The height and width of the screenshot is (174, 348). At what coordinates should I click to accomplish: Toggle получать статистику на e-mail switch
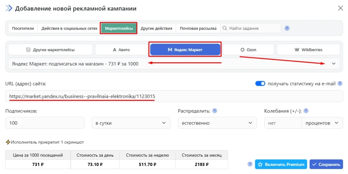click(260, 84)
